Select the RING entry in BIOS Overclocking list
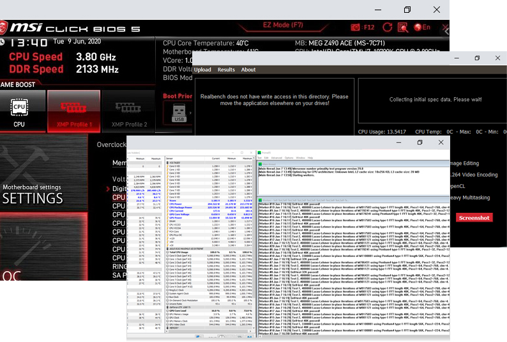The width and height of the screenshot is (507, 342). coord(119,267)
